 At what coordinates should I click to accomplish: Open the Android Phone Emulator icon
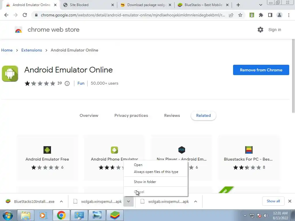click(x=114, y=150)
